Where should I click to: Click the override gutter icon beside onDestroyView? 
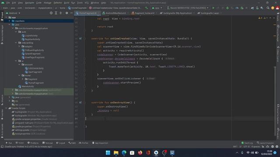[80, 102]
